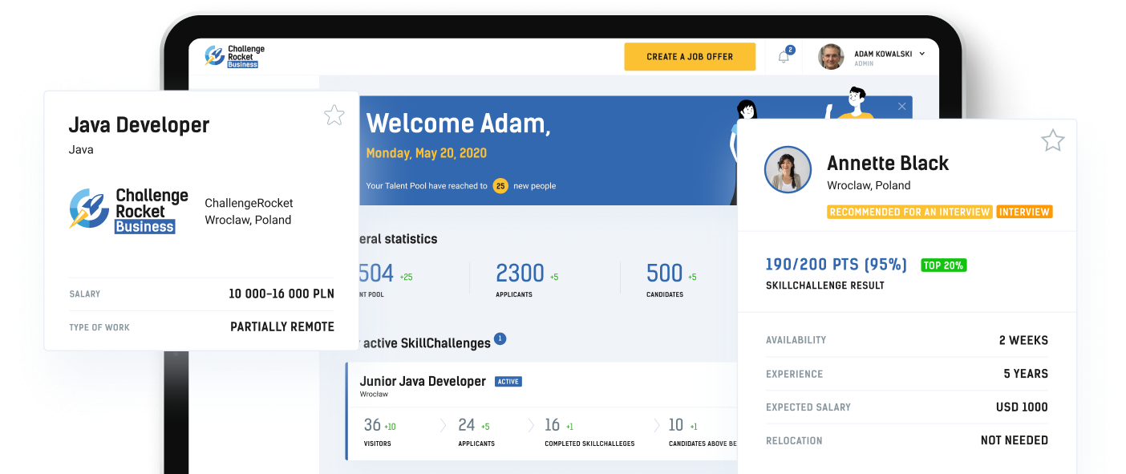The image size is (1126, 474).
Task: Click the Create a Job Offer button
Action: [x=690, y=57]
